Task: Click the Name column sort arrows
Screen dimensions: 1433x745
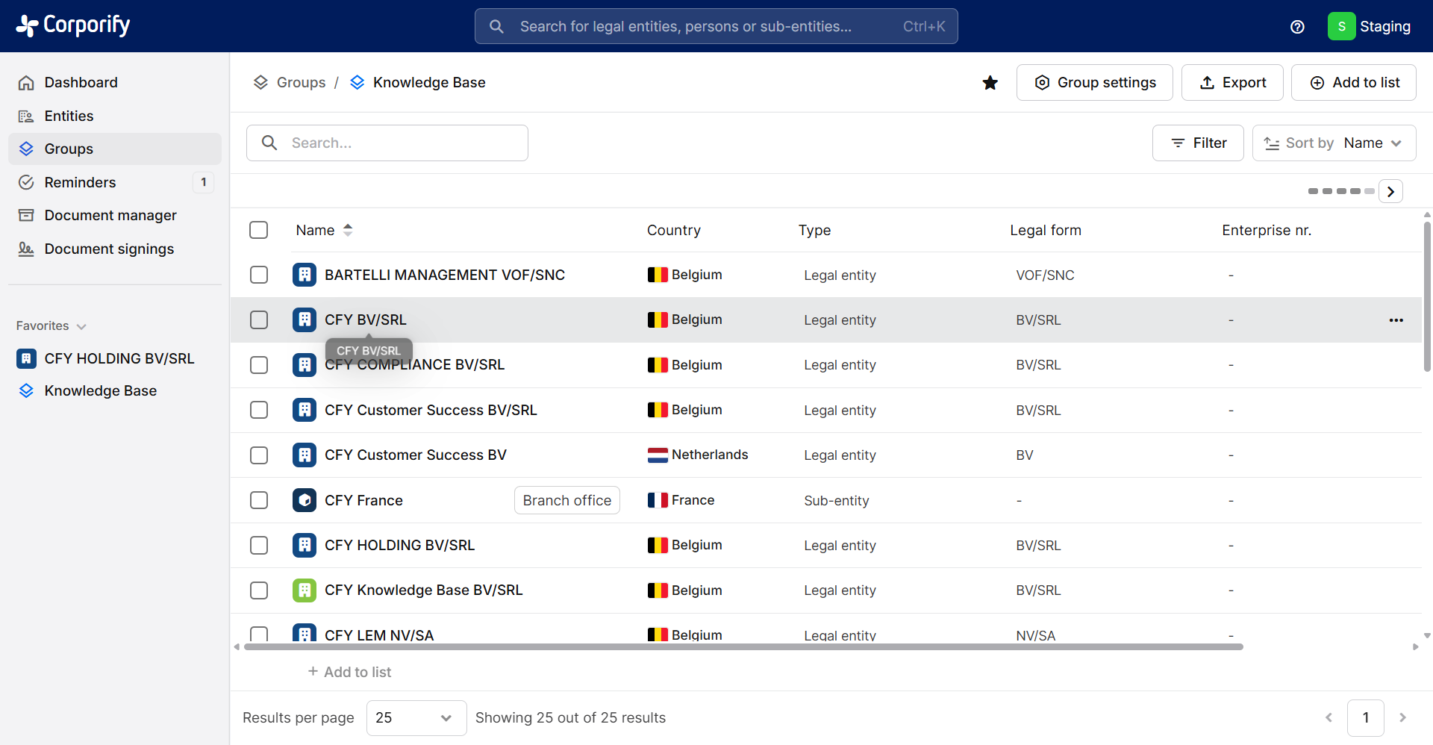Action: click(348, 230)
